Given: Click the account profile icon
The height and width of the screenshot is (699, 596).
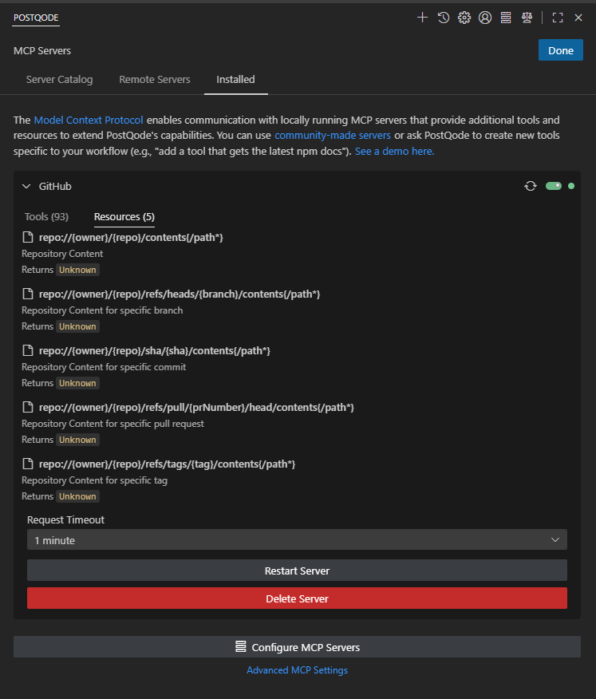Looking at the screenshot, I should click(485, 18).
